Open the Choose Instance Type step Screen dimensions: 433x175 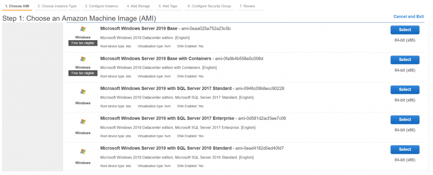[57, 6]
